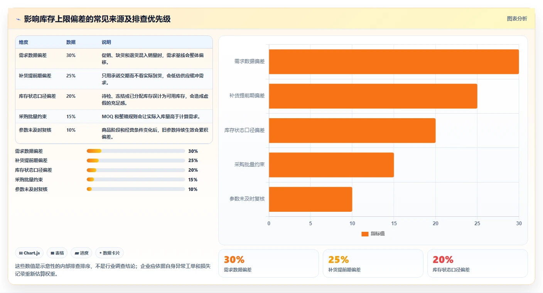Click the page title 影响库存上限偏差的常见来源及排查优先级
This screenshot has width=543, height=293.
[x=97, y=19]
